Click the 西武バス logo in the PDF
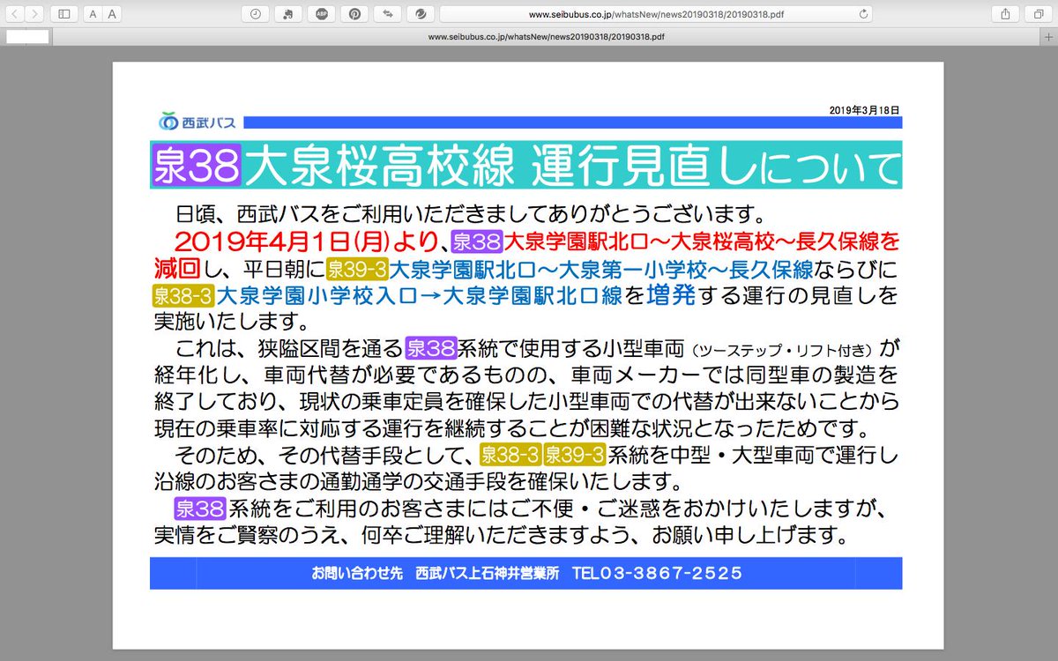The height and width of the screenshot is (661, 1058). tap(197, 121)
